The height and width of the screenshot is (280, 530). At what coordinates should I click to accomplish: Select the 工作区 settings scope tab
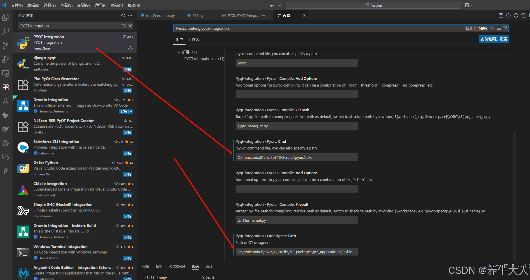pos(193,40)
